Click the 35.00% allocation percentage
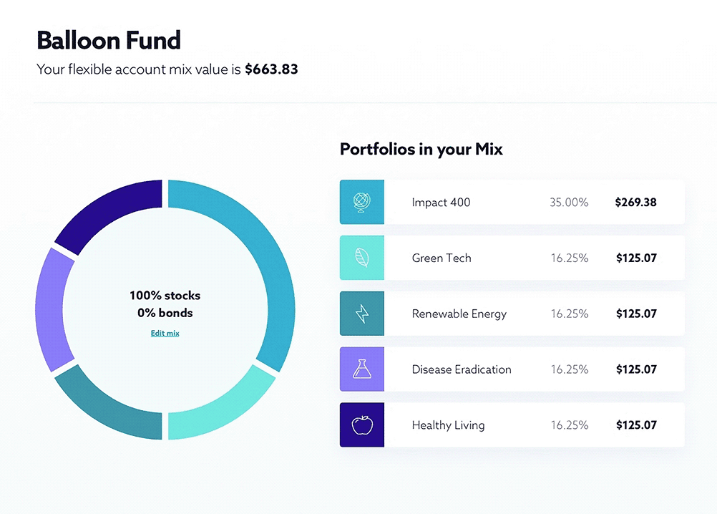The height and width of the screenshot is (514, 717). [x=569, y=202]
